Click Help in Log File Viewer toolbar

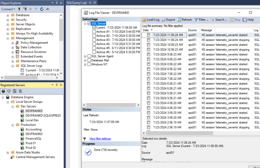[x=248, y=20]
